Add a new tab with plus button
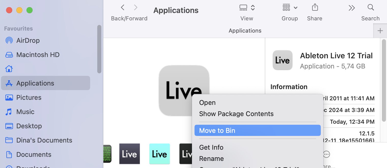The image size is (387, 168). pyautogui.click(x=380, y=31)
